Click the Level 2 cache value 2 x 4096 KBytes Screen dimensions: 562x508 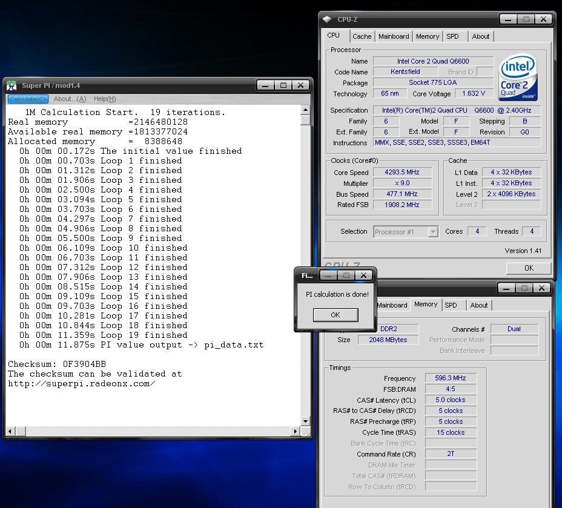click(511, 194)
